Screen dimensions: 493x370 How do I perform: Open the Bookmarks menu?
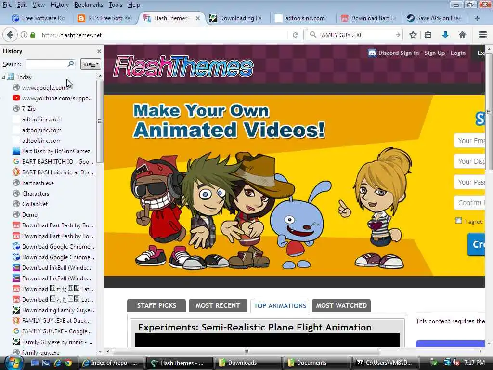[x=89, y=5]
